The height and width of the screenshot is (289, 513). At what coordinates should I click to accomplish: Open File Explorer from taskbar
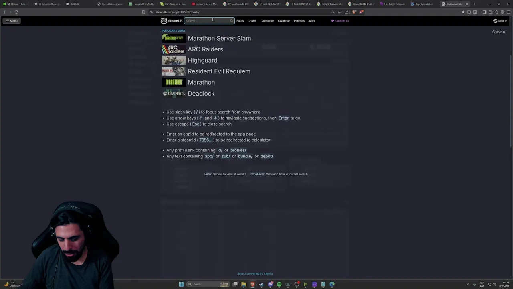click(244, 284)
